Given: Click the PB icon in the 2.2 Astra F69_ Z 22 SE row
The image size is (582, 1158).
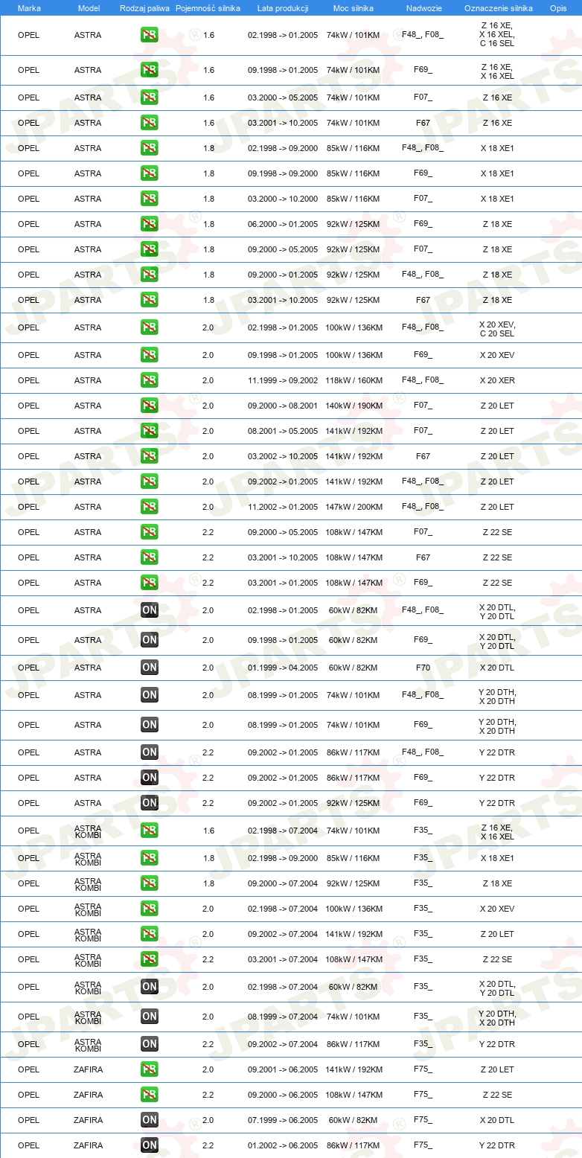Looking at the screenshot, I should point(150,583).
